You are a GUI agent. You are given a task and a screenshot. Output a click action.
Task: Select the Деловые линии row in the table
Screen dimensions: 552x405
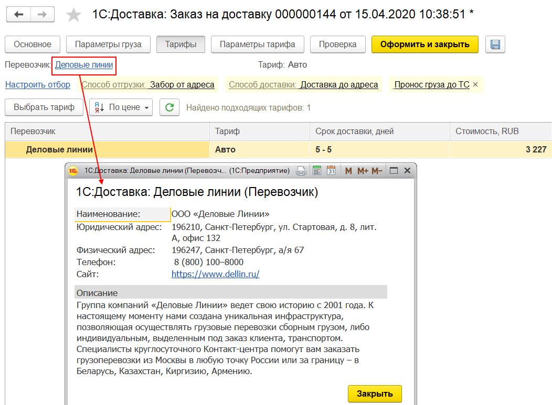[279, 149]
